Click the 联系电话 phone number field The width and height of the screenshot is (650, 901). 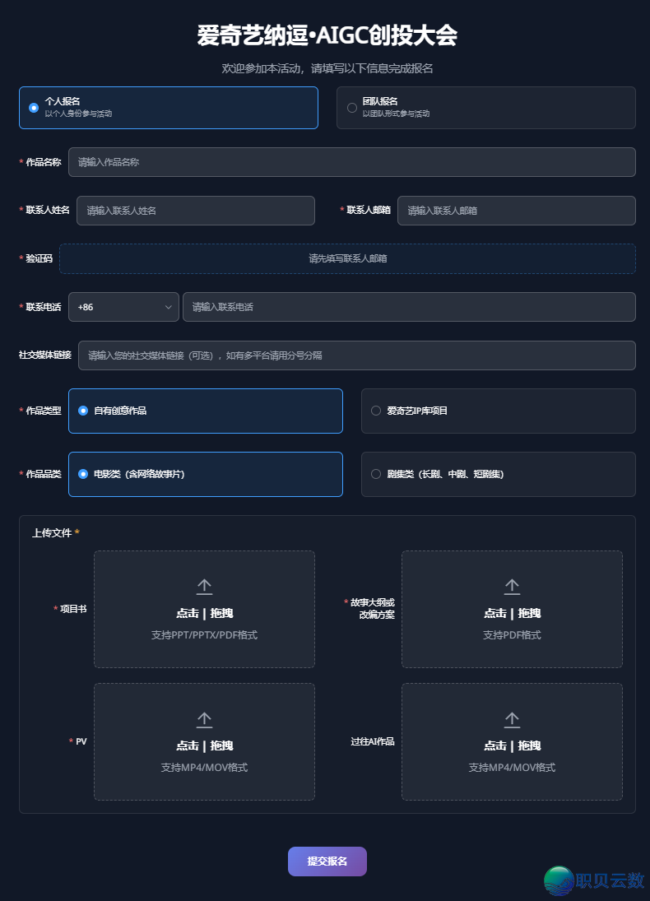pyautogui.click(x=409, y=307)
